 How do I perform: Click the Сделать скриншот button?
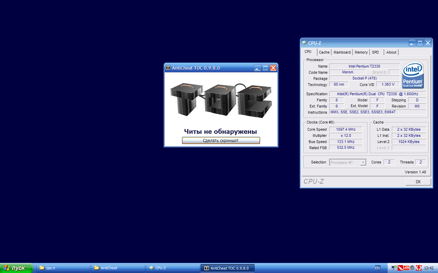click(221, 140)
